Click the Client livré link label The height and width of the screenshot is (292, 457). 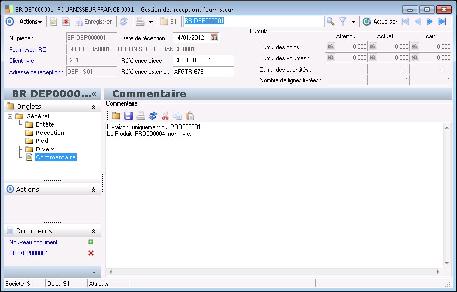tap(23, 61)
